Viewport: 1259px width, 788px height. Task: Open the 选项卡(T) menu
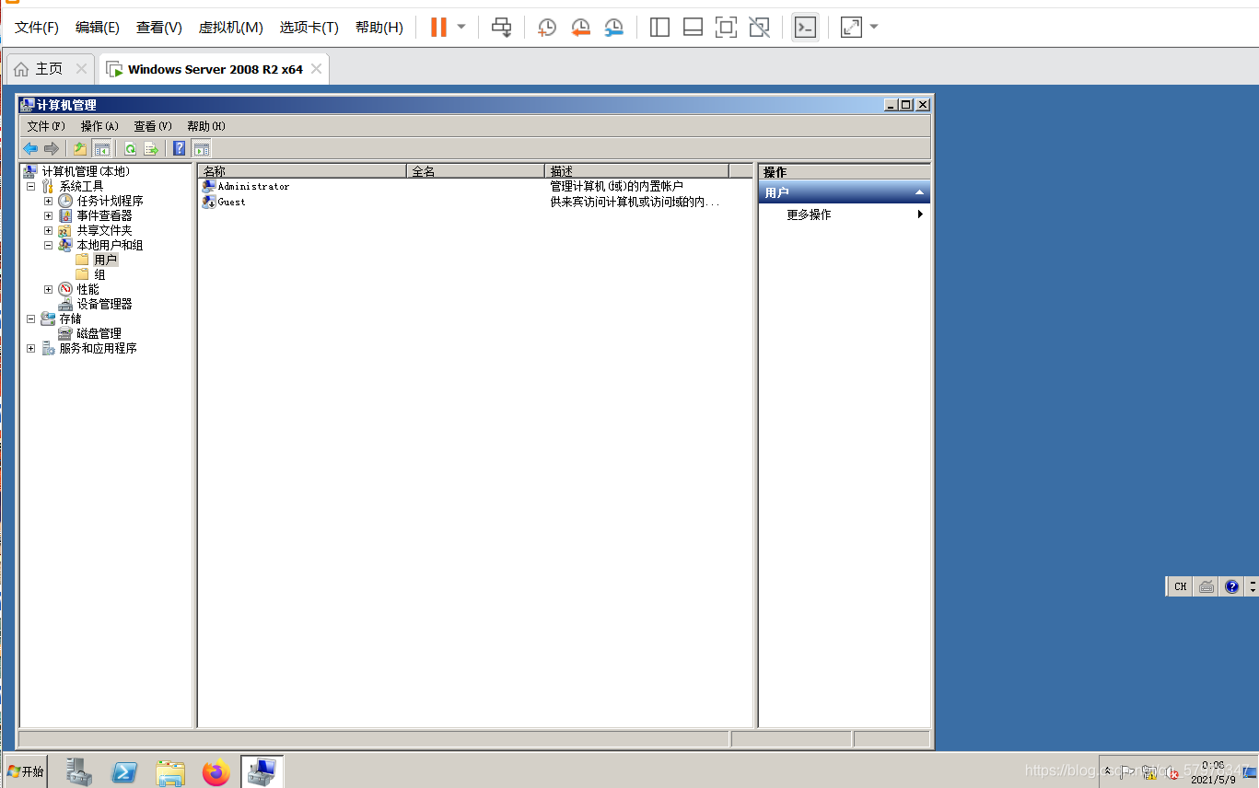tap(309, 28)
